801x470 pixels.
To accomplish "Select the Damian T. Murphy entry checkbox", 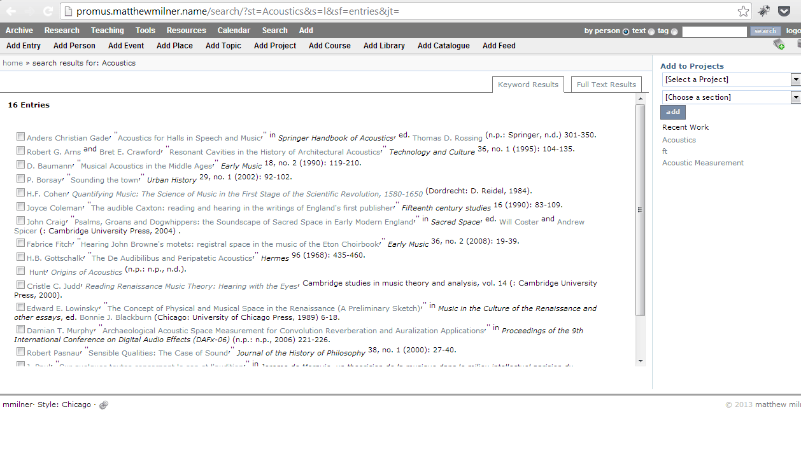I will pyautogui.click(x=21, y=329).
